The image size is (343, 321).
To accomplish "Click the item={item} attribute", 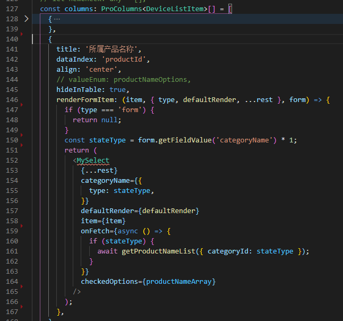I will point(103,221).
